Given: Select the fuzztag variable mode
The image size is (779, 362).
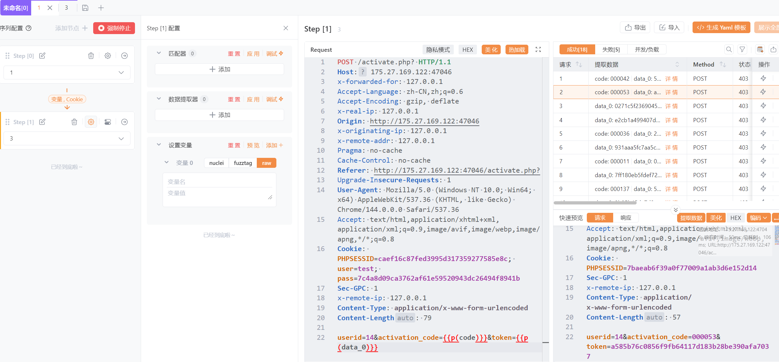Looking at the screenshot, I should pyautogui.click(x=243, y=163).
